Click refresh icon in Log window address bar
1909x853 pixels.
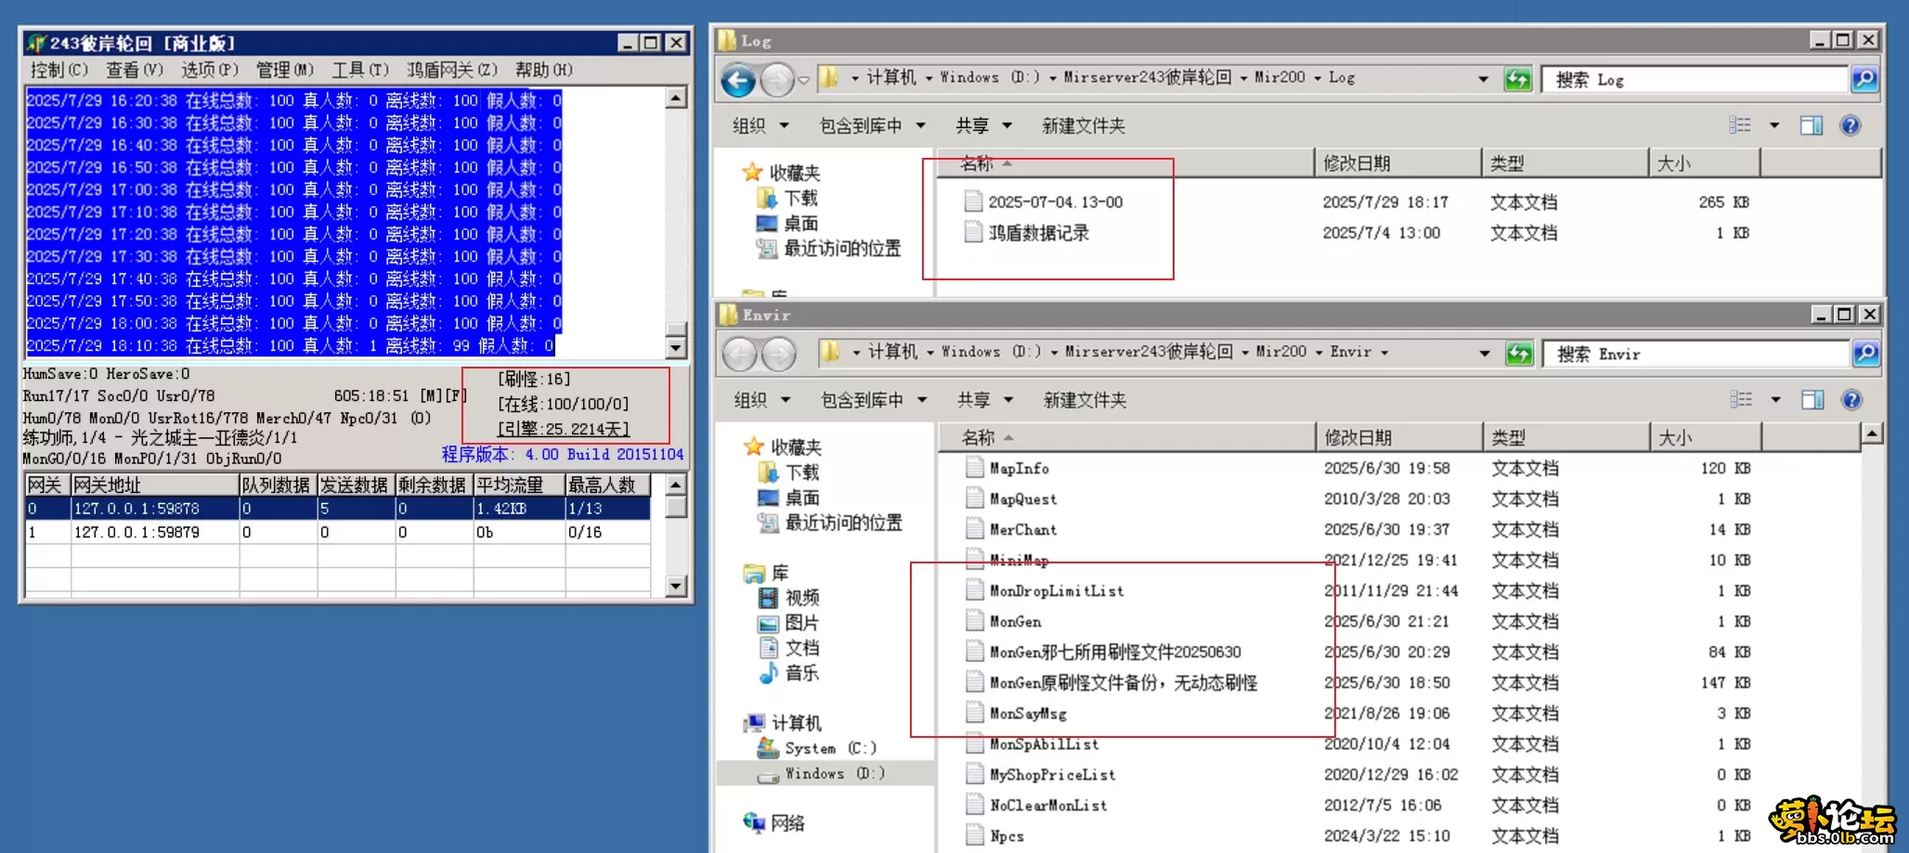pos(1517,80)
